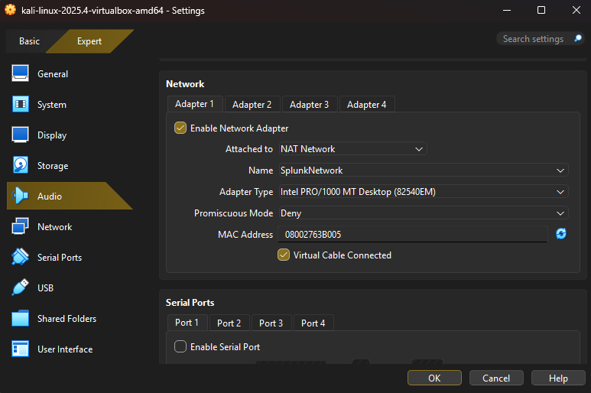Click the Cancel button
The height and width of the screenshot is (393, 591).
496,378
